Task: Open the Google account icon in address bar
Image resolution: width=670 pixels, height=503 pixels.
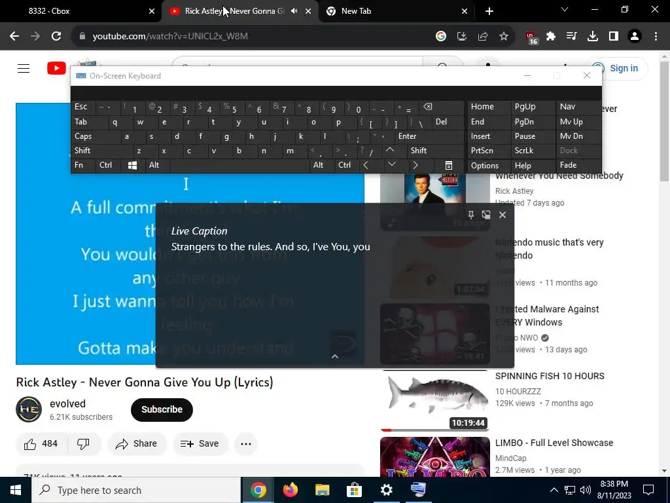Action: tap(441, 36)
